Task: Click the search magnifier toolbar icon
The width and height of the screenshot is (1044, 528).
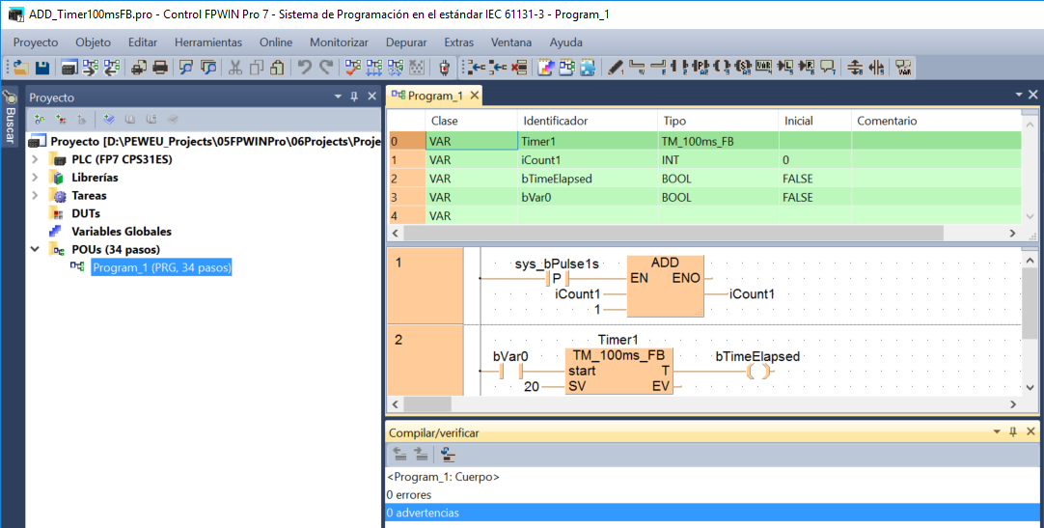Action: pyautogui.click(x=186, y=68)
